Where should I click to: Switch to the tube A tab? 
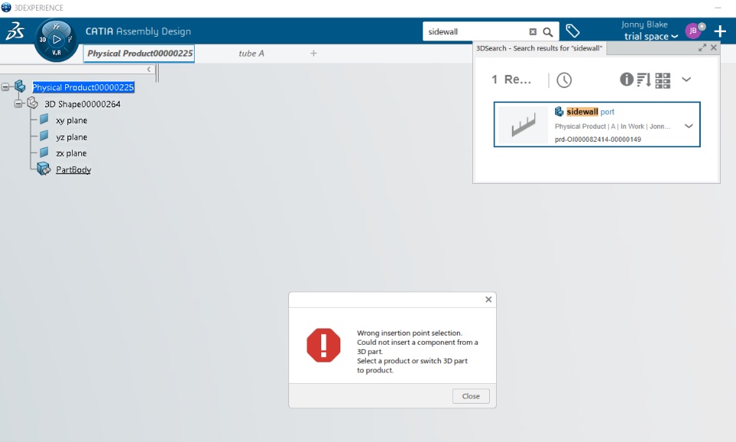(251, 54)
